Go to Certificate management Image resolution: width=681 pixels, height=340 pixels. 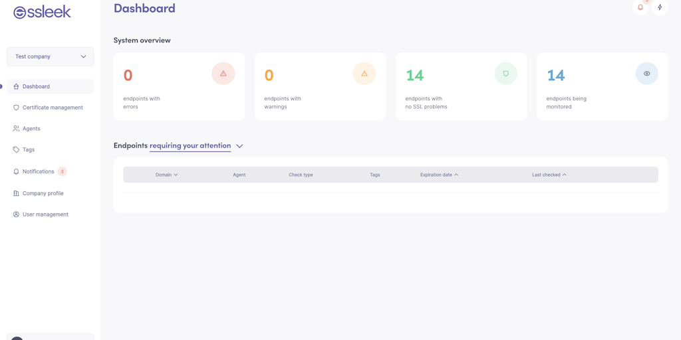point(52,108)
